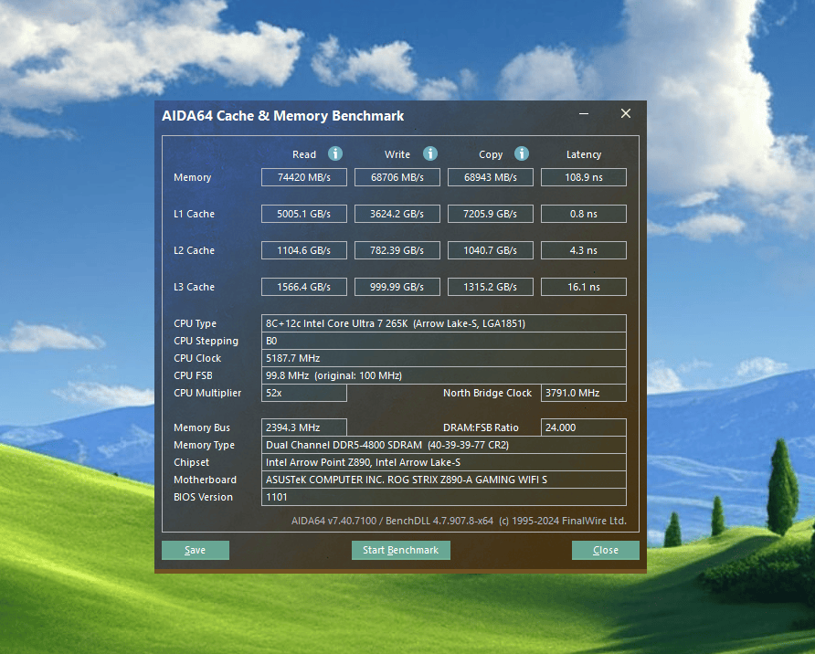
Task: Select L2 Cache write 782.39 GB/s
Action: point(397,250)
